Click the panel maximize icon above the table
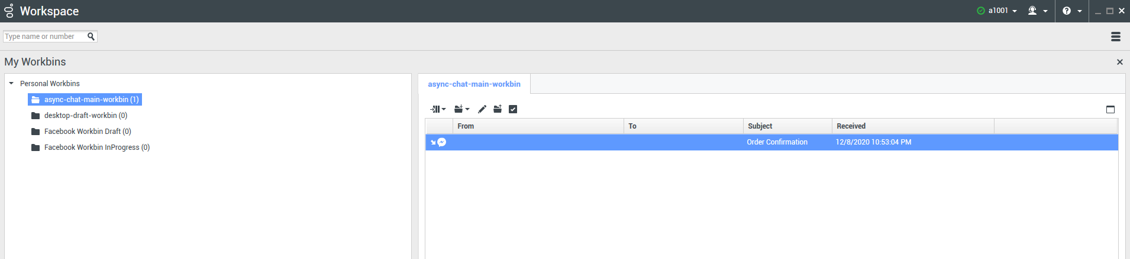 pos(1110,109)
